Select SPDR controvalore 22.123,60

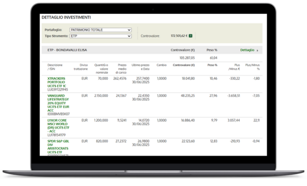coord(188,141)
